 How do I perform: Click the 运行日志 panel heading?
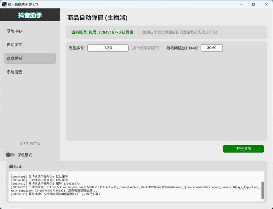pyautogui.click(x=15, y=166)
